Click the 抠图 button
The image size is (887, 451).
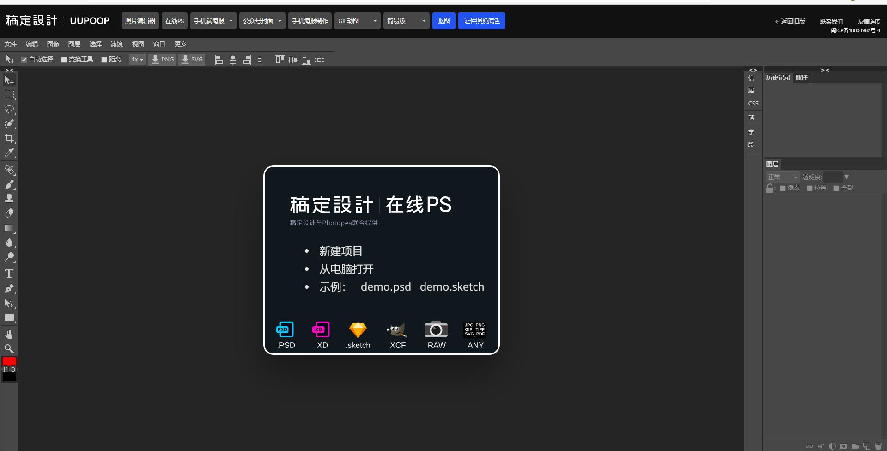tap(443, 21)
